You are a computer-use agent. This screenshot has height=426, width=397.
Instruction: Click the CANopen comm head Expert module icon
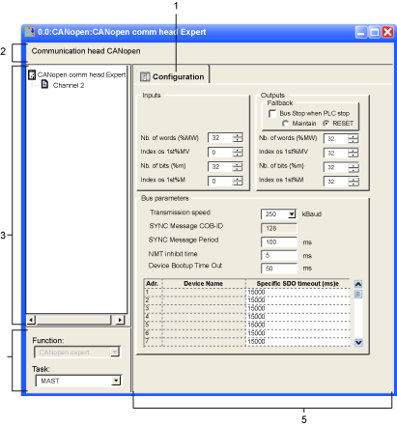(32, 74)
